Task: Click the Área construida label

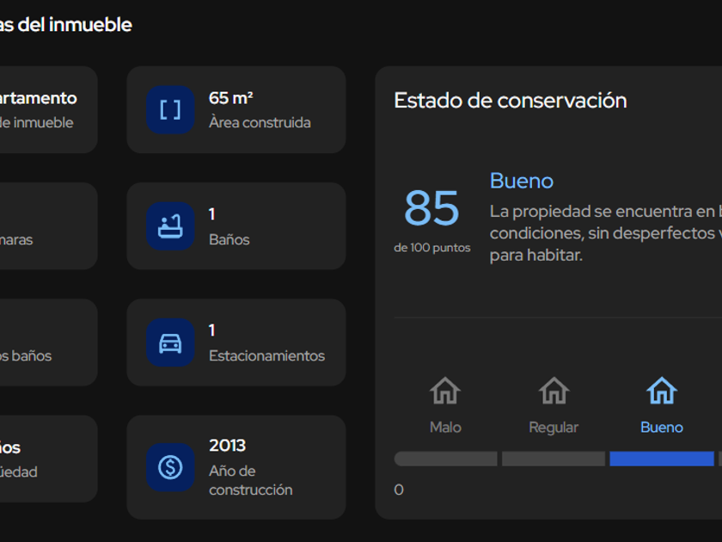Action: (x=260, y=122)
